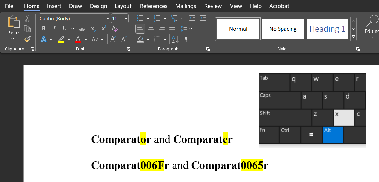
Task: Click the Clear All Formatting icon
Action: tap(115, 29)
